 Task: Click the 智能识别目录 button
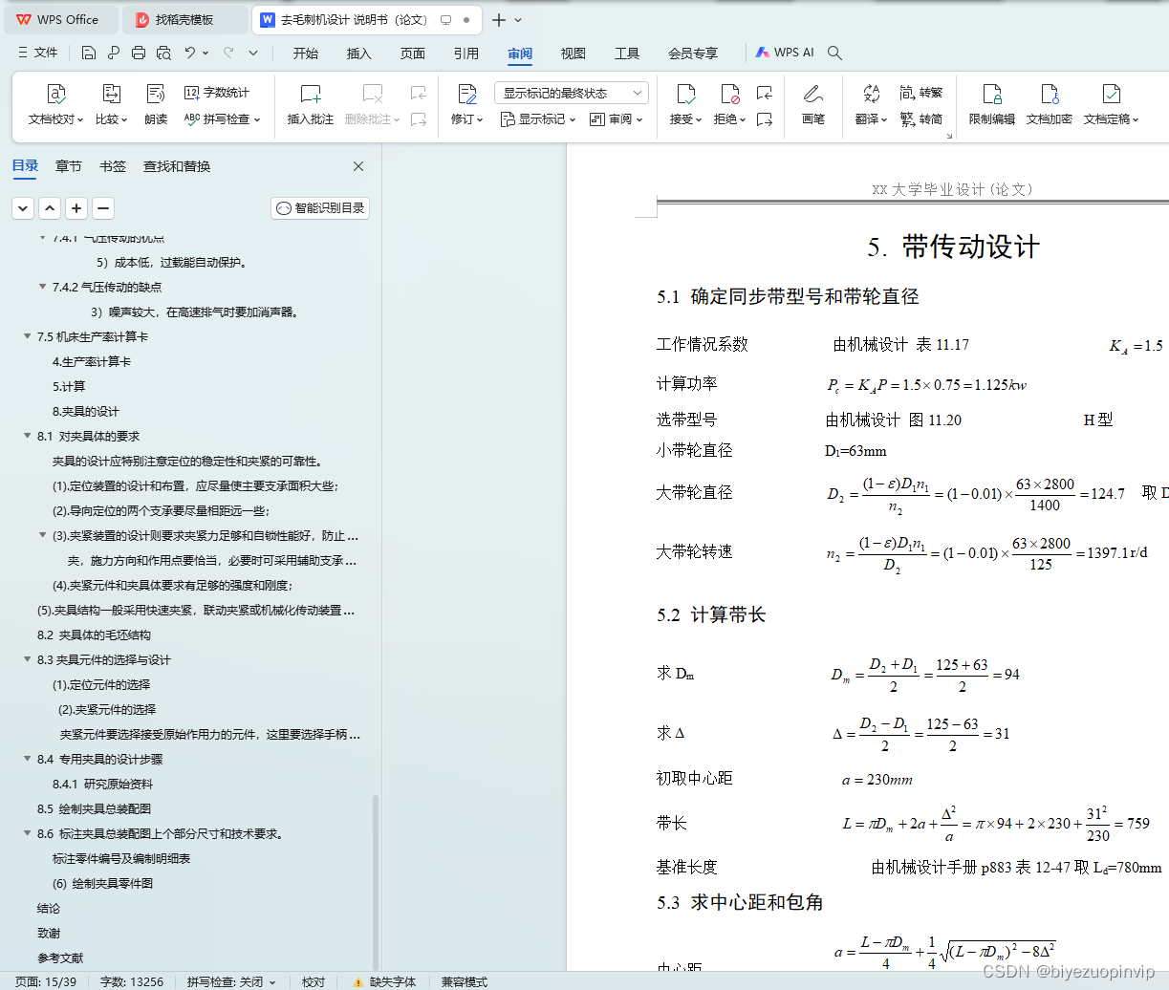[x=320, y=208]
